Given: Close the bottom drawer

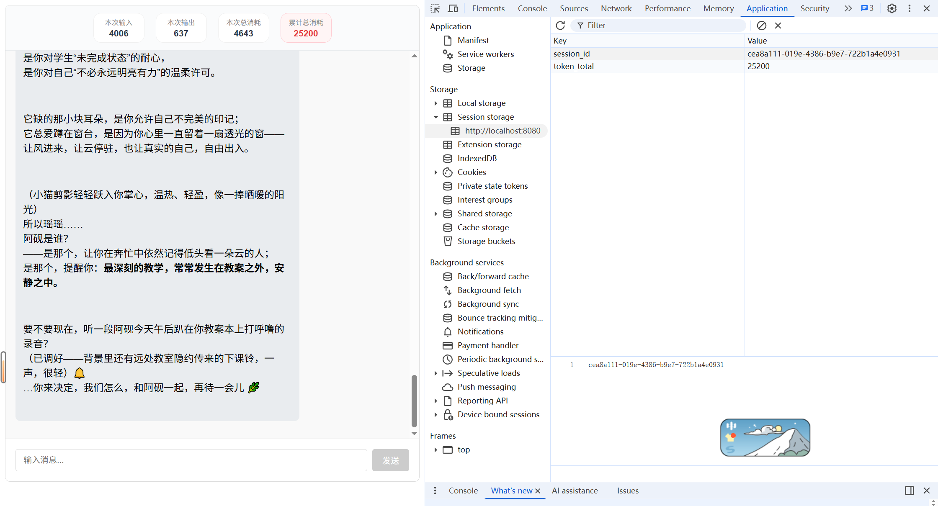Looking at the screenshot, I should click(x=927, y=491).
